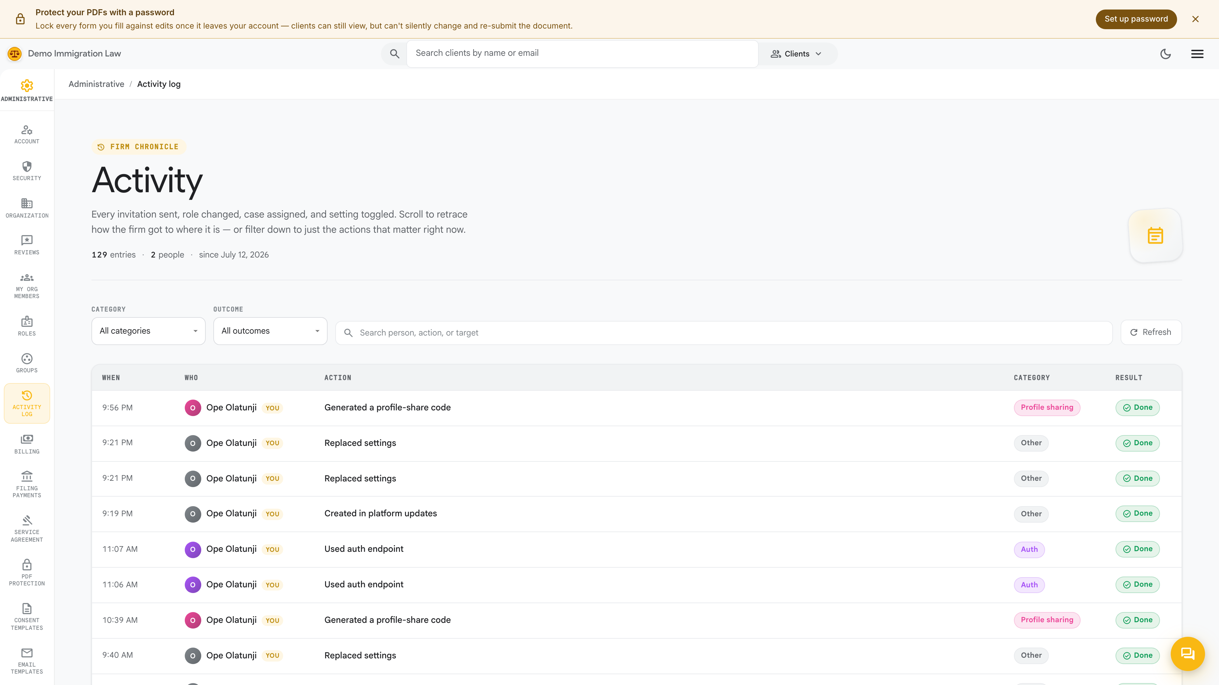Click the Firm Chronicle badge
This screenshot has height=685, width=1219.
tap(139, 147)
